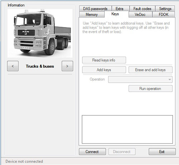Screen dimensions: 179x165
Task: Click the Exit button
Action: coord(162,151)
